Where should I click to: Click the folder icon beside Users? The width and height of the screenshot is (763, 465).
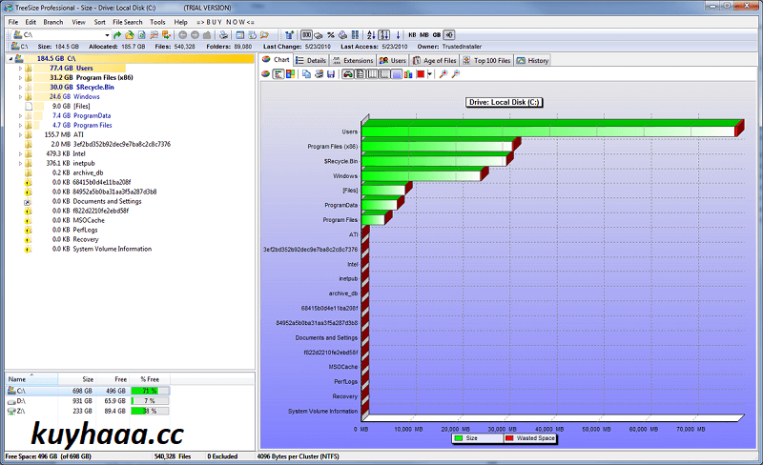[29, 68]
